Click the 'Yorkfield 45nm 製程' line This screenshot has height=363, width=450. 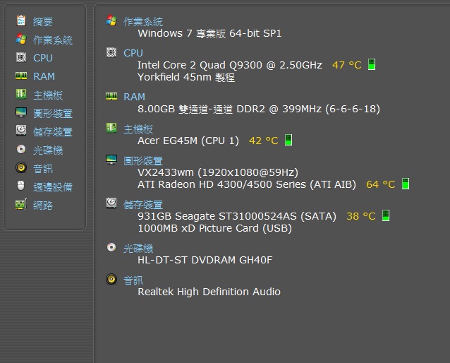[x=186, y=77]
